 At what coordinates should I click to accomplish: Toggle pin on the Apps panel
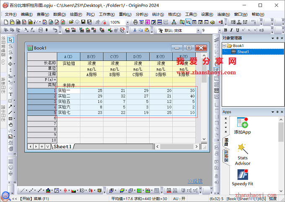(277, 112)
